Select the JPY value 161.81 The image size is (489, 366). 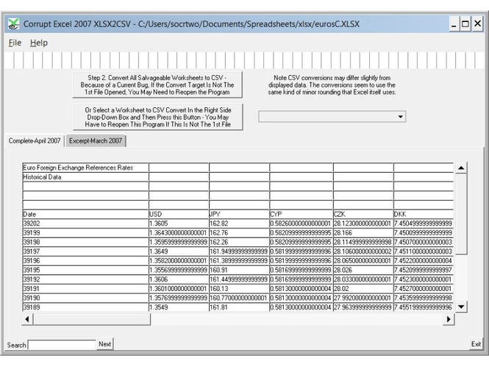239,307
